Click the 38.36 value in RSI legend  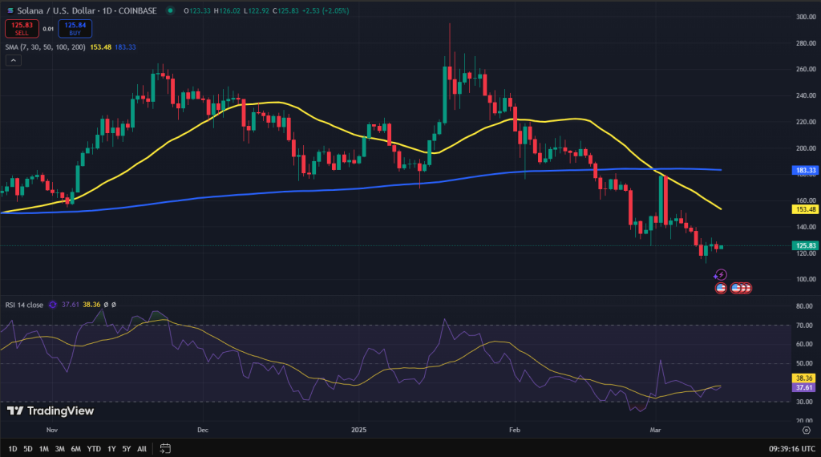point(91,305)
